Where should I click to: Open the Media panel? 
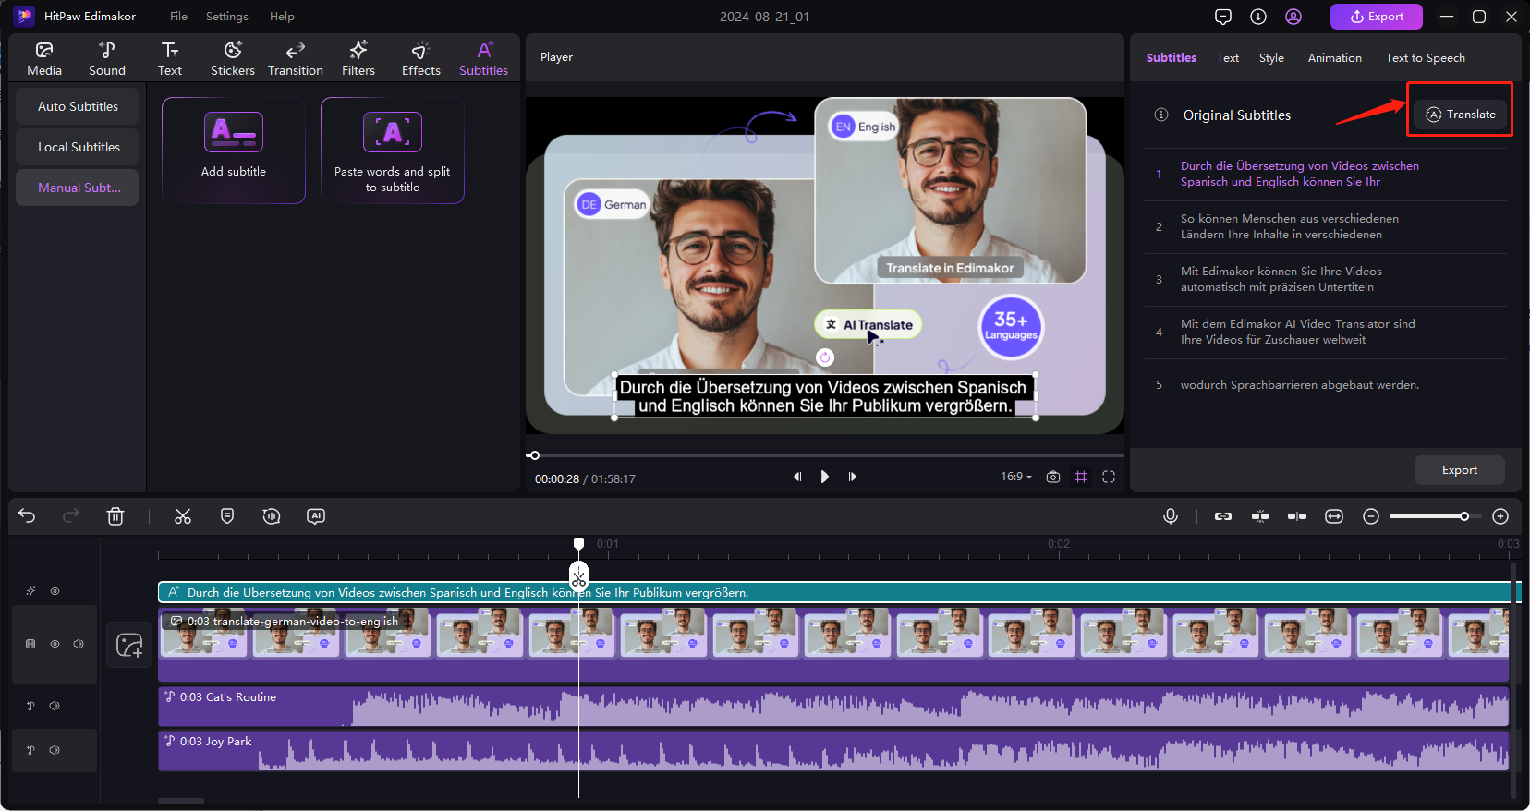(44, 58)
